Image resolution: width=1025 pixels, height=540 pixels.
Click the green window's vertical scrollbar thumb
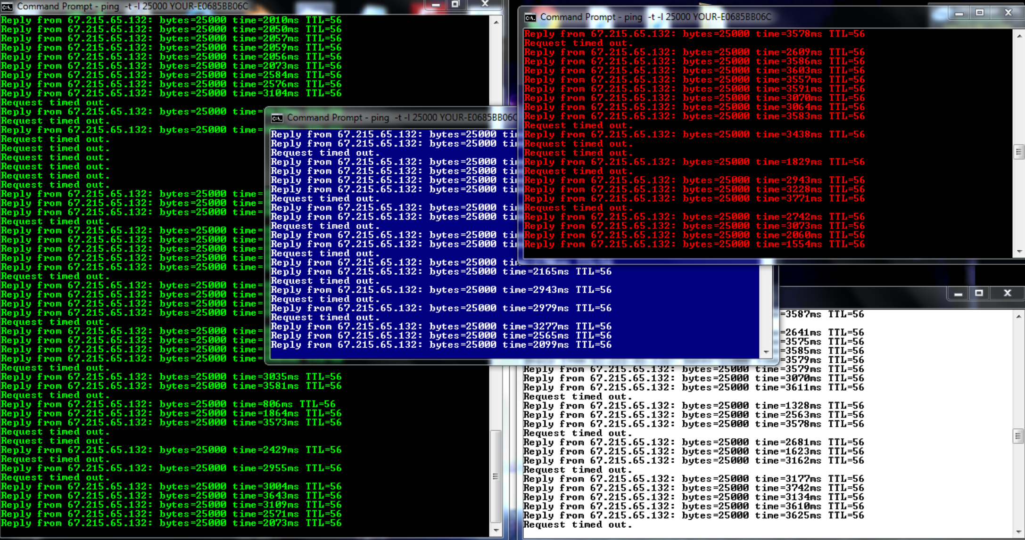(496, 476)
